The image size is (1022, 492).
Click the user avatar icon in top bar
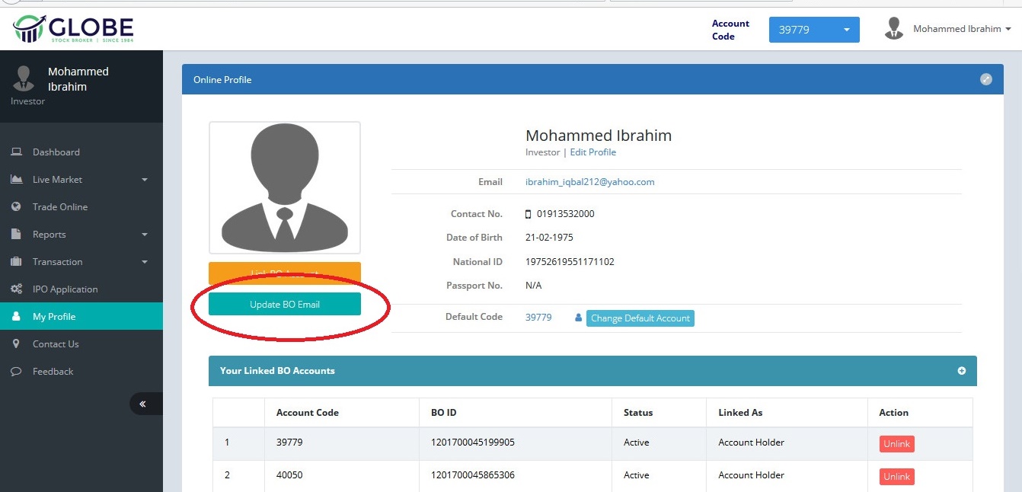[893, 29]
